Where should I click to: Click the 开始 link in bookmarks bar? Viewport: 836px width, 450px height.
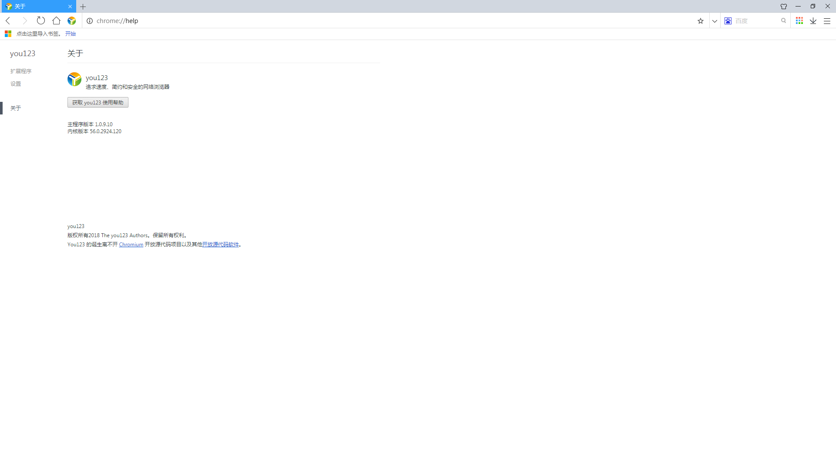(x=71, y=34)
